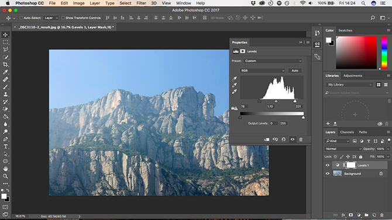Select the Eraser tool
The image size is (392, 220).
tap(5, 109)
